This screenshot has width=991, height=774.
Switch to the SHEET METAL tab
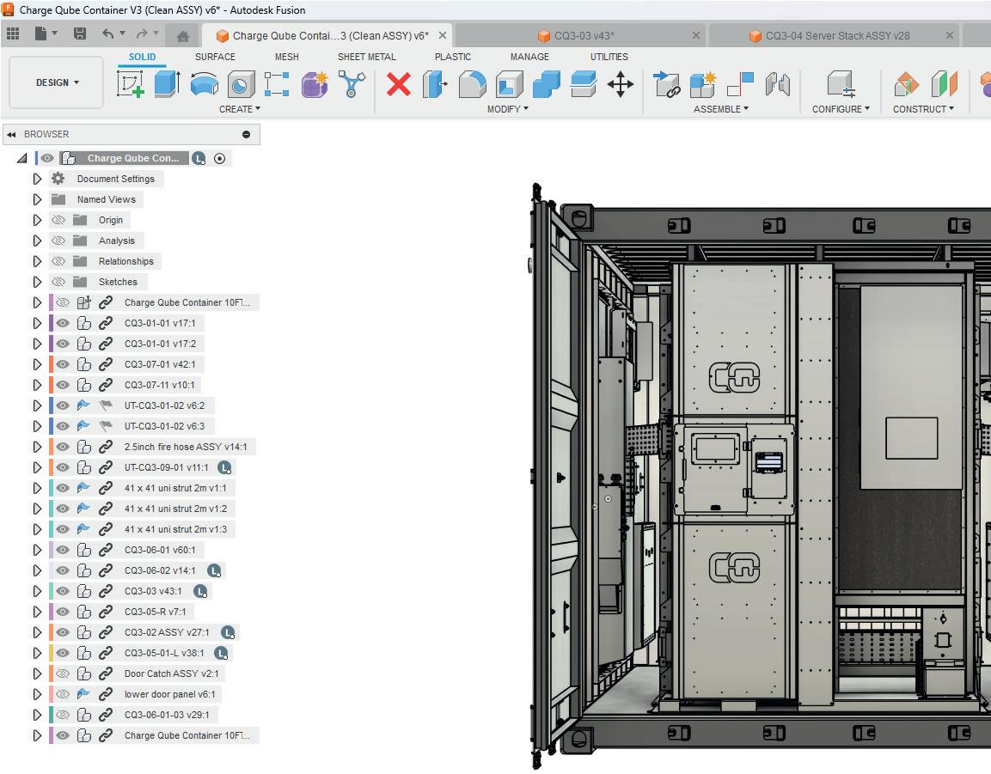(x=366, y=57)
